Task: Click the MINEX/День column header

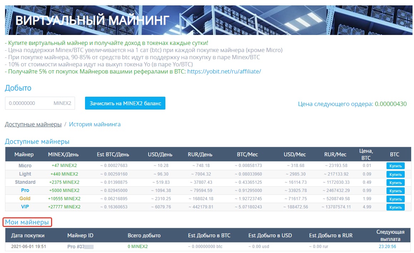Action: point(63,154)
